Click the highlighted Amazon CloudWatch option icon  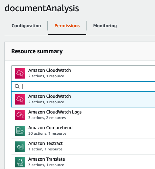tap(20, 99)
